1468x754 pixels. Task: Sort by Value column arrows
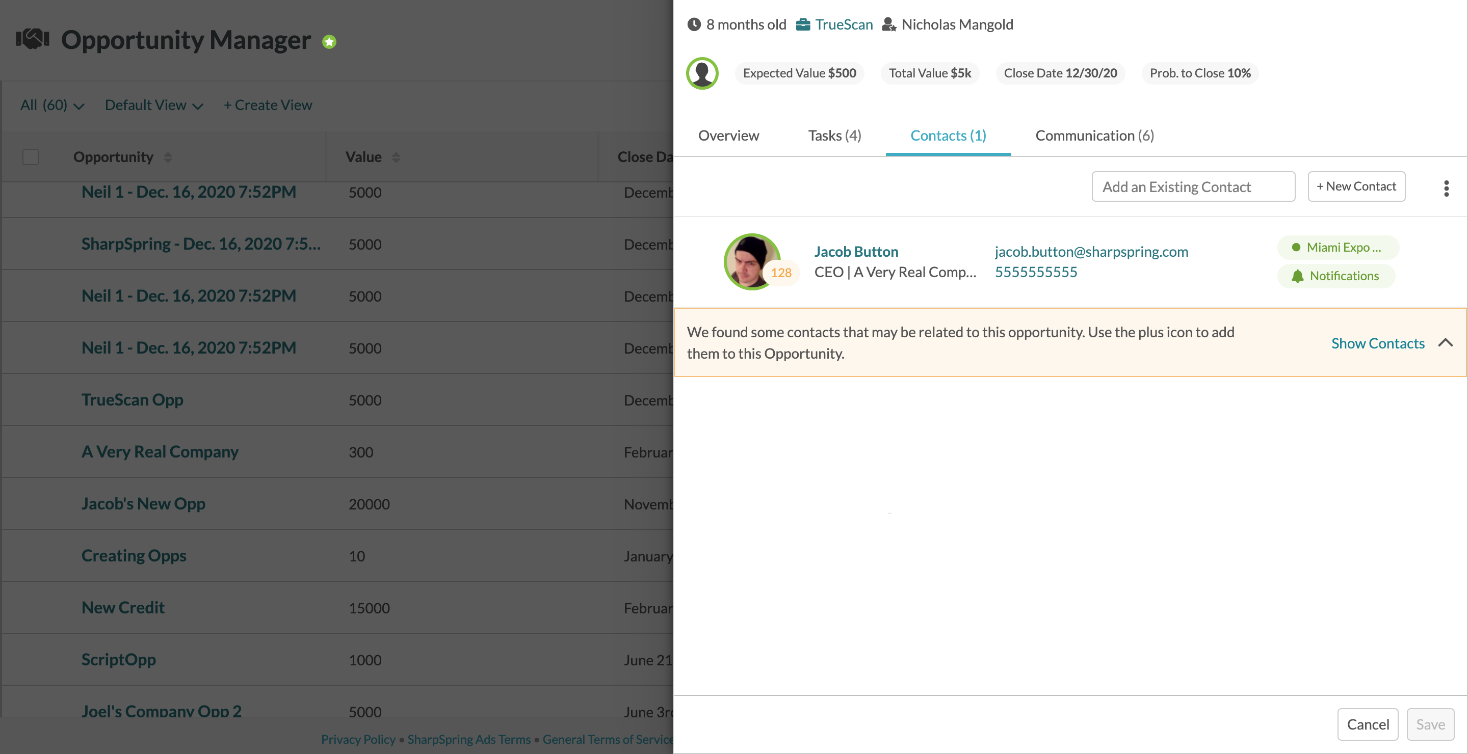pos(396,157)
